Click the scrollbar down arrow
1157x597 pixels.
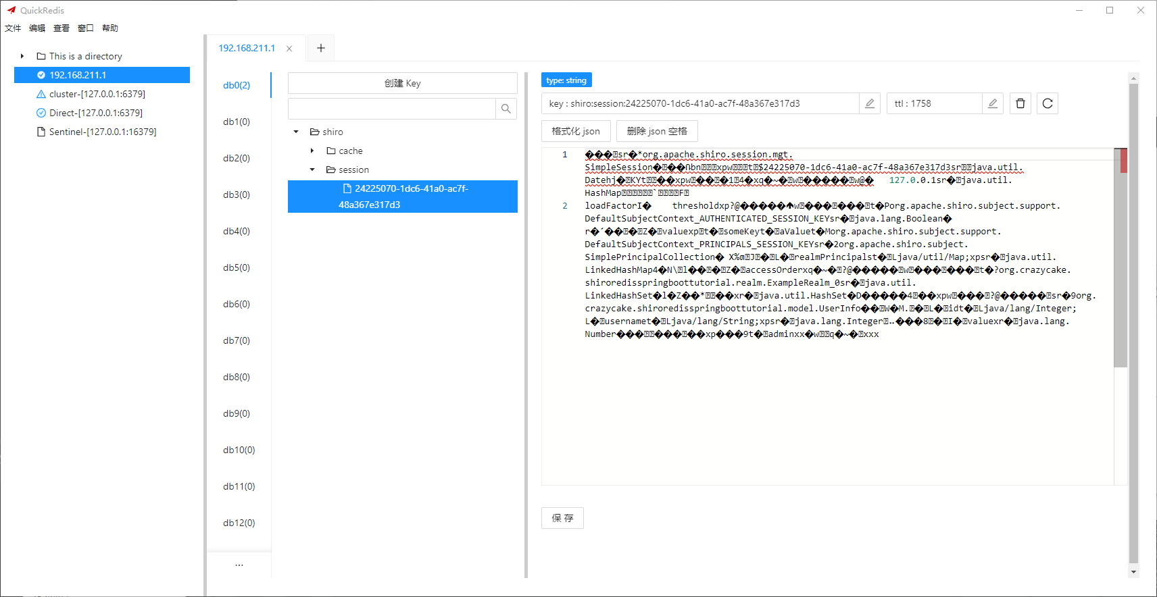(1133, 572)
